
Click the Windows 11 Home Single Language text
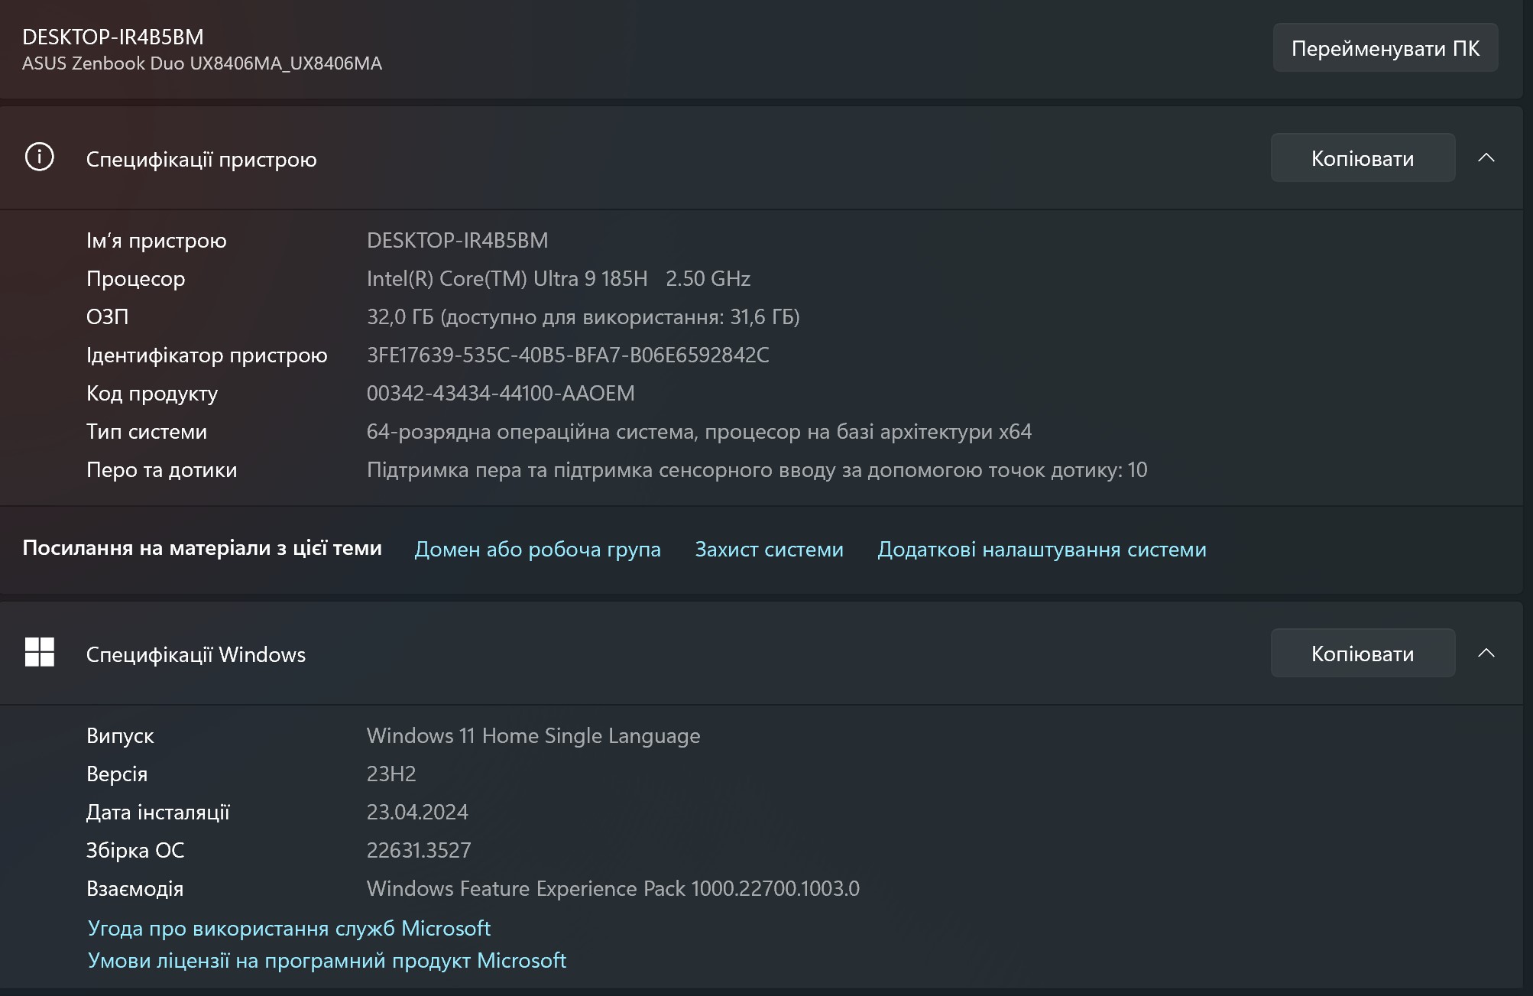[x=533, y=735]
